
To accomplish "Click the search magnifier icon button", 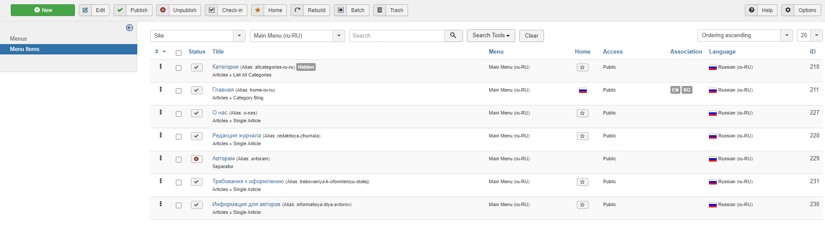I will [x=453, y=35].
